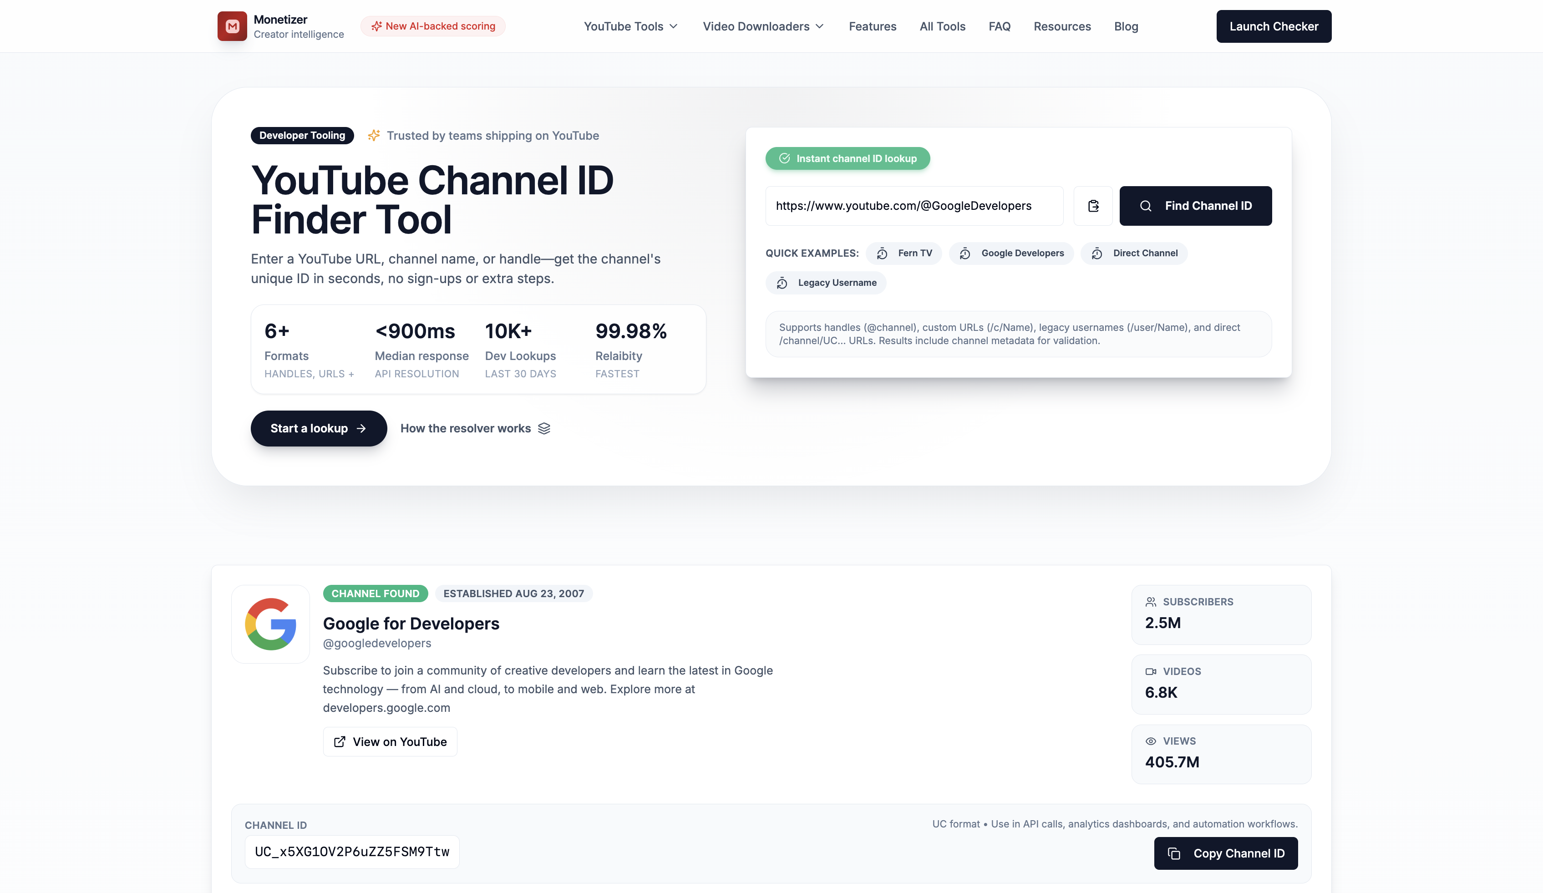Viewport: 1543px width, 893px height.
Task: Click the sparkle icon on New AI-backed scoring badge
Action: pos(377,26)
